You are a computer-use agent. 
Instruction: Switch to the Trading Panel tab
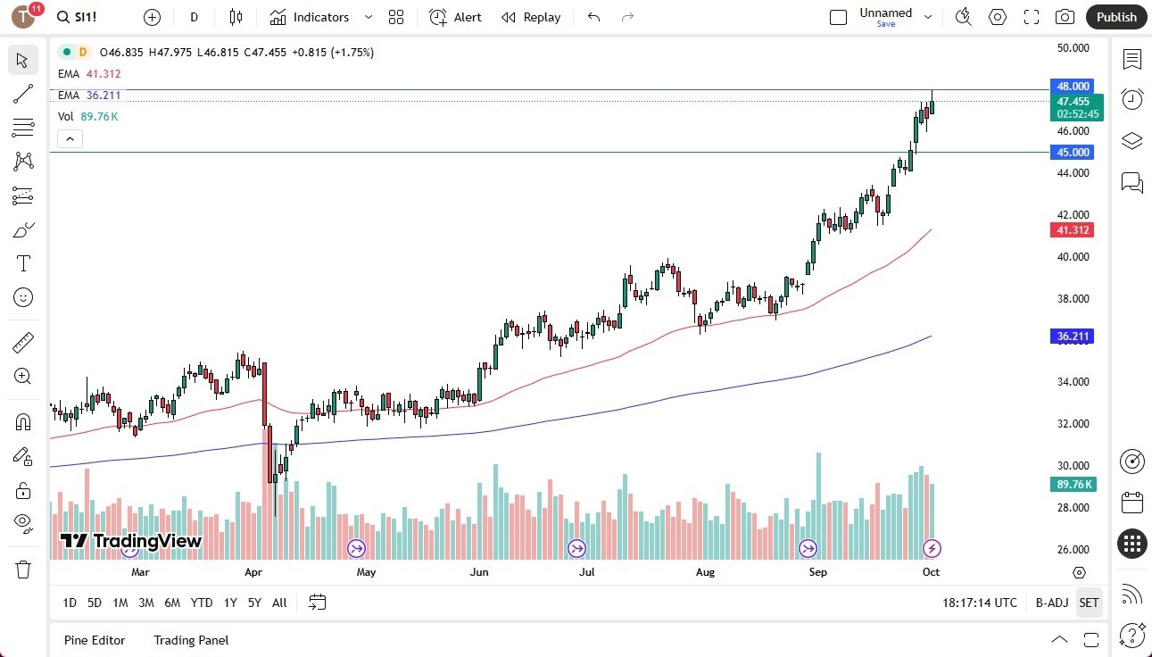pos(190,640)
